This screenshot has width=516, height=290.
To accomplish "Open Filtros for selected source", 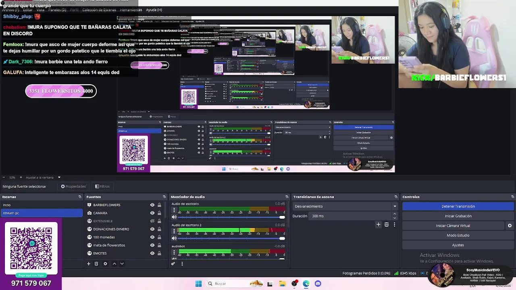I will [x=102, y=186].
